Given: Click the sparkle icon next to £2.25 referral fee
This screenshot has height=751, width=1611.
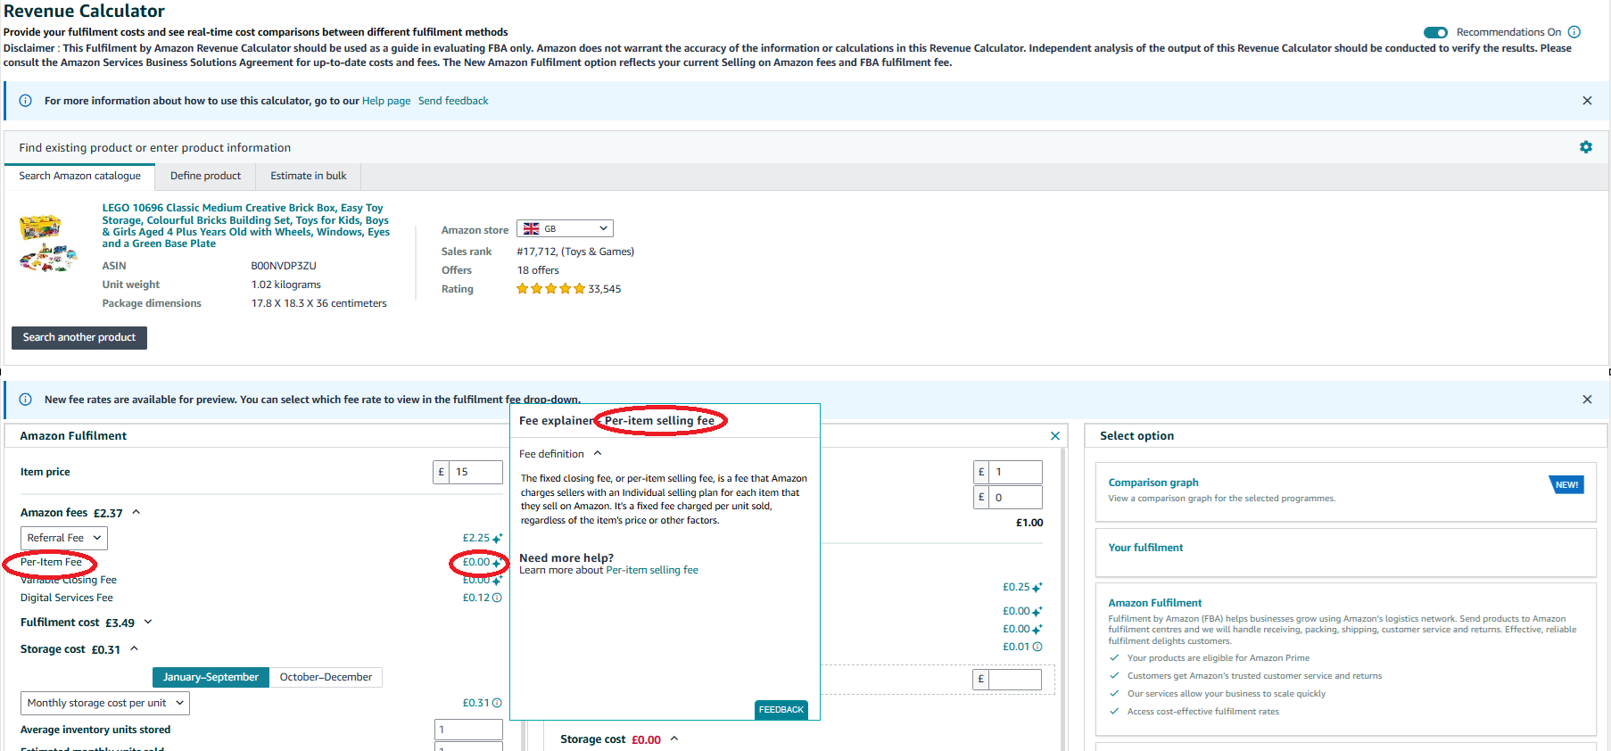Looking at the screenshot, I should pyautogui.click(x=497, y=538).
